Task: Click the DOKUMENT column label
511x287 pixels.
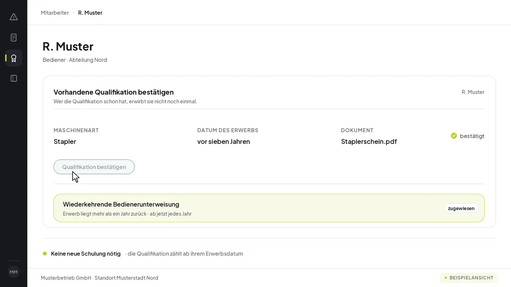Action: pos(357,130)
